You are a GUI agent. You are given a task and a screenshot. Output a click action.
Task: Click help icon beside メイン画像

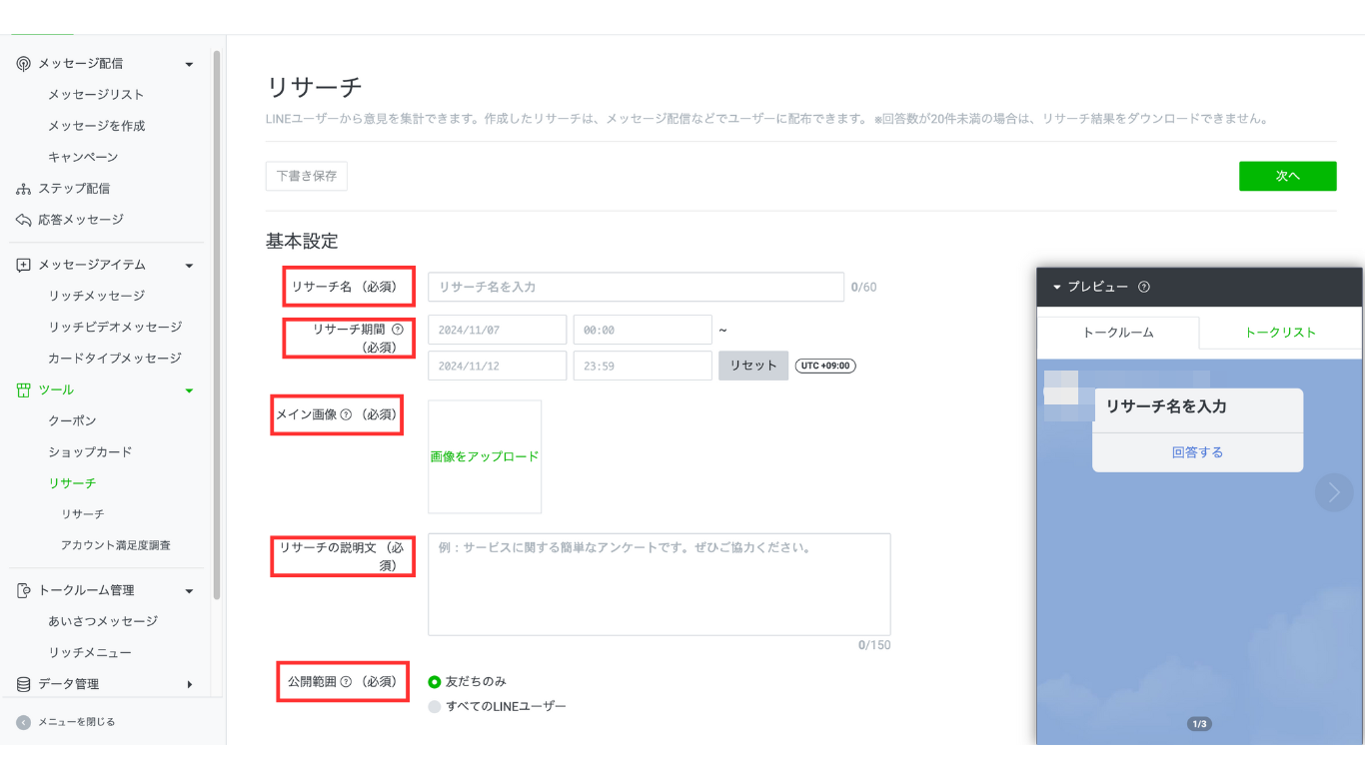click(x=346, y=414)
